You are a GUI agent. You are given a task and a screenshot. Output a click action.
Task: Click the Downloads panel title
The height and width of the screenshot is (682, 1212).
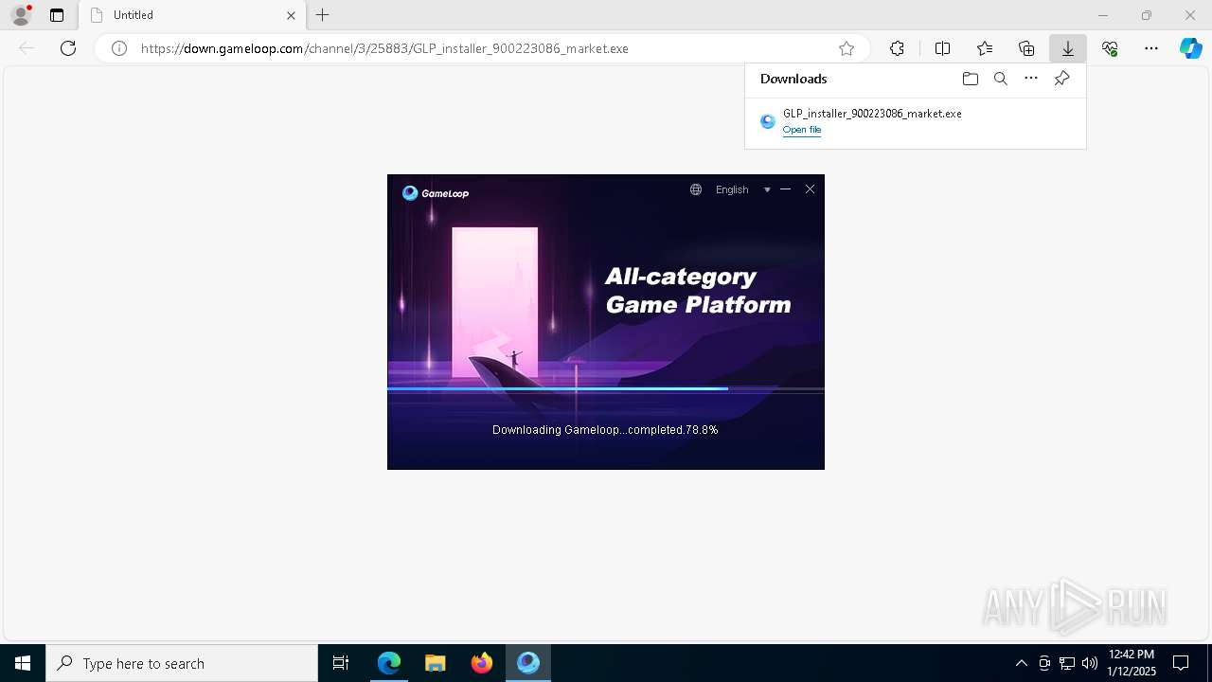point(793,79)
